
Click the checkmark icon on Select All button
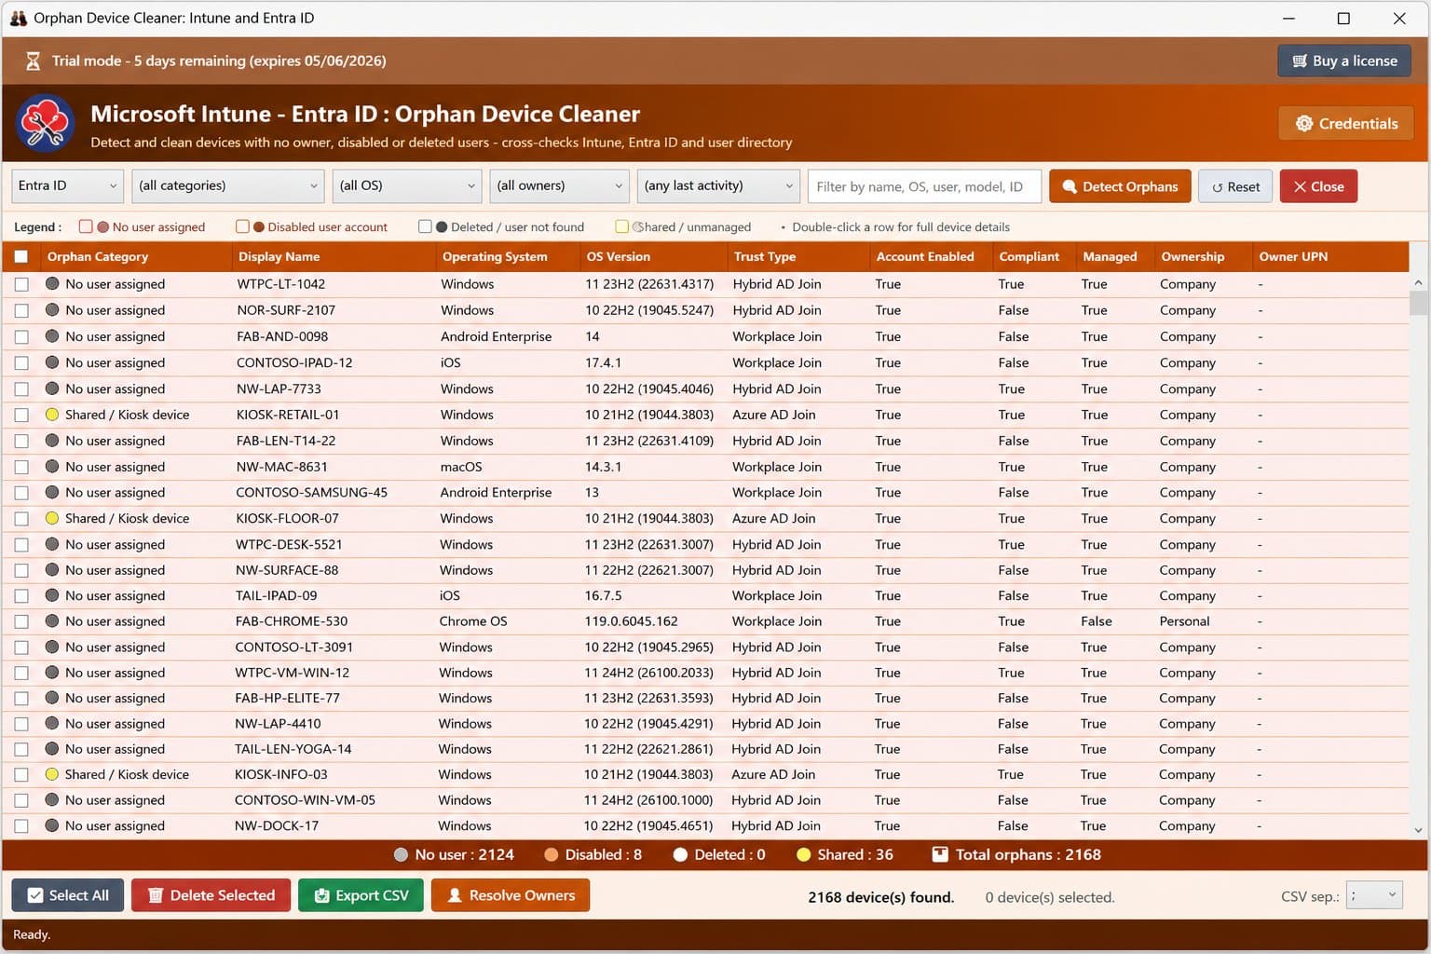pyautogui.click(x=35, y=895)
